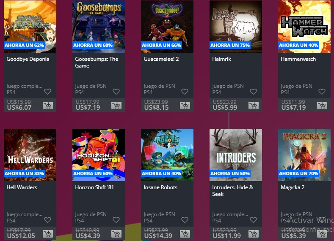Toggle wishlist heart for Haimrik
The width and height of the screenshot is (334, 241).
(254, 92)
